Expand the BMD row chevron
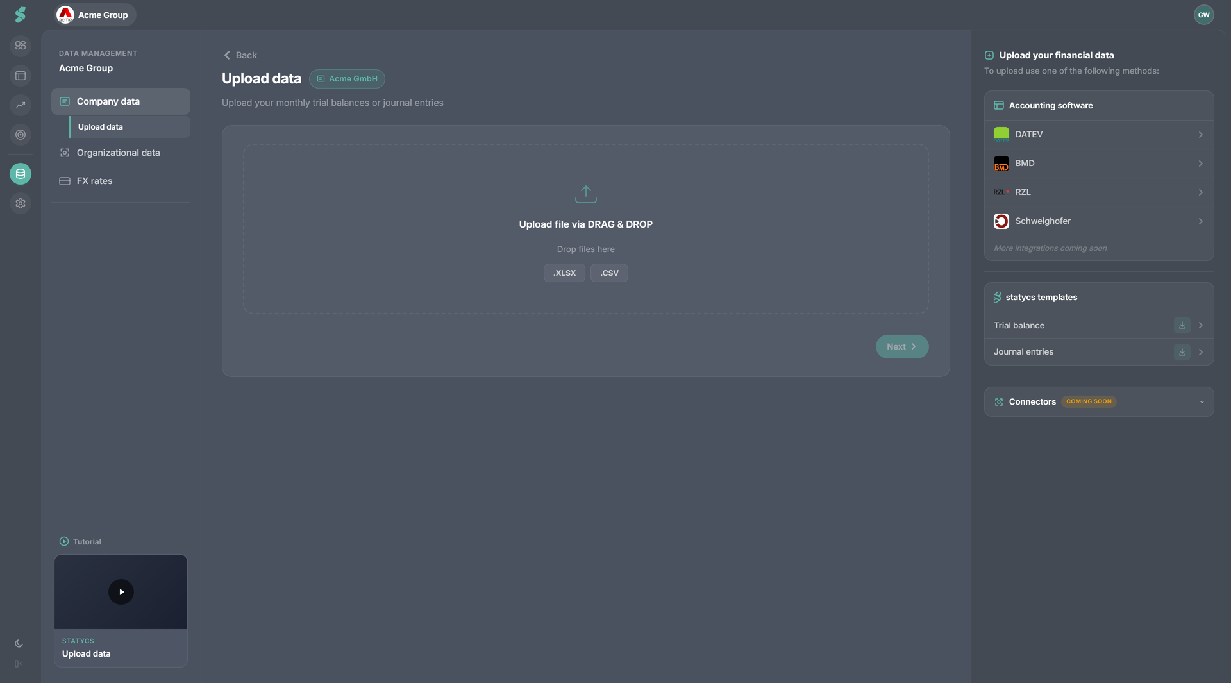The height and width of the screenshot is (683, 1231). 1200,164
